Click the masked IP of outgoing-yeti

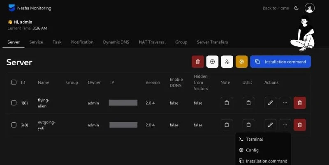click(x=123, y=125)
